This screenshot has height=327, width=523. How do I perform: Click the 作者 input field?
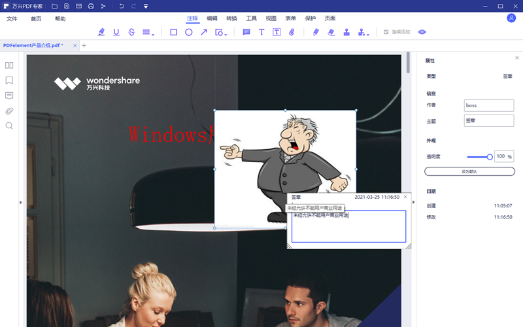(x=488, y=105)
